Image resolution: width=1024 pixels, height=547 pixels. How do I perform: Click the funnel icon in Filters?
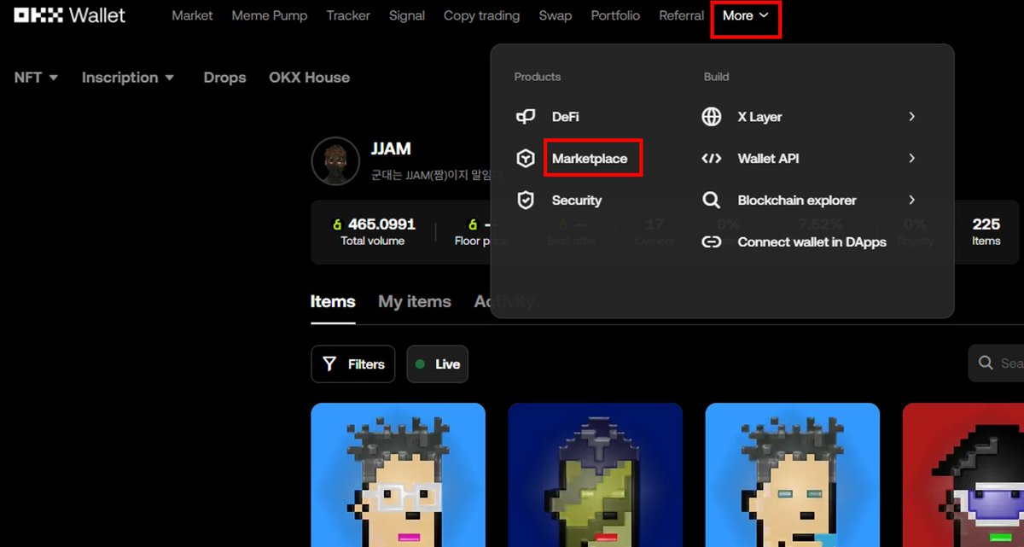click(329, 364)
